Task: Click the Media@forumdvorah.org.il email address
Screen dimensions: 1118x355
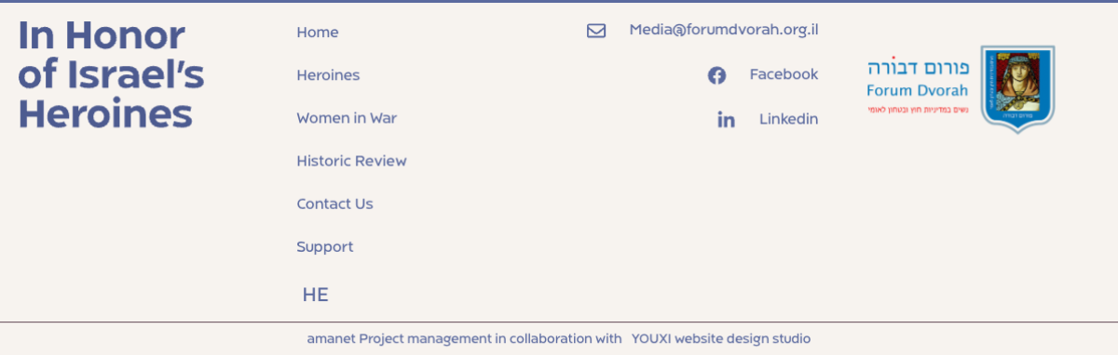Action: pos(724,30)
